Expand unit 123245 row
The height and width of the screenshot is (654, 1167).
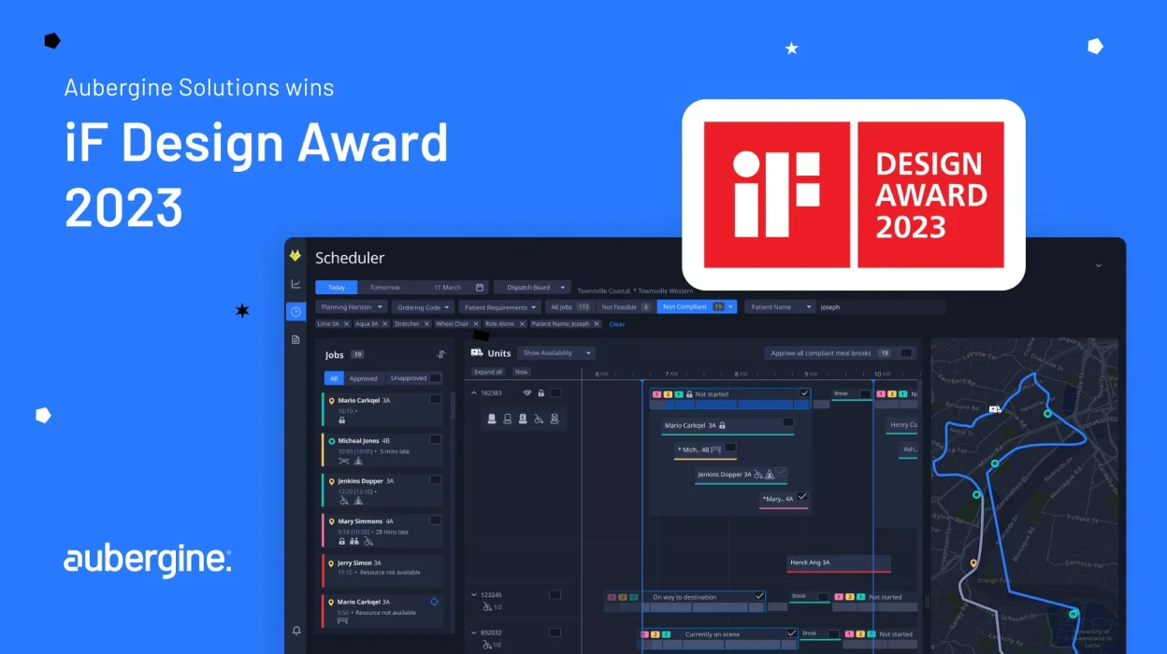point(474,594)
